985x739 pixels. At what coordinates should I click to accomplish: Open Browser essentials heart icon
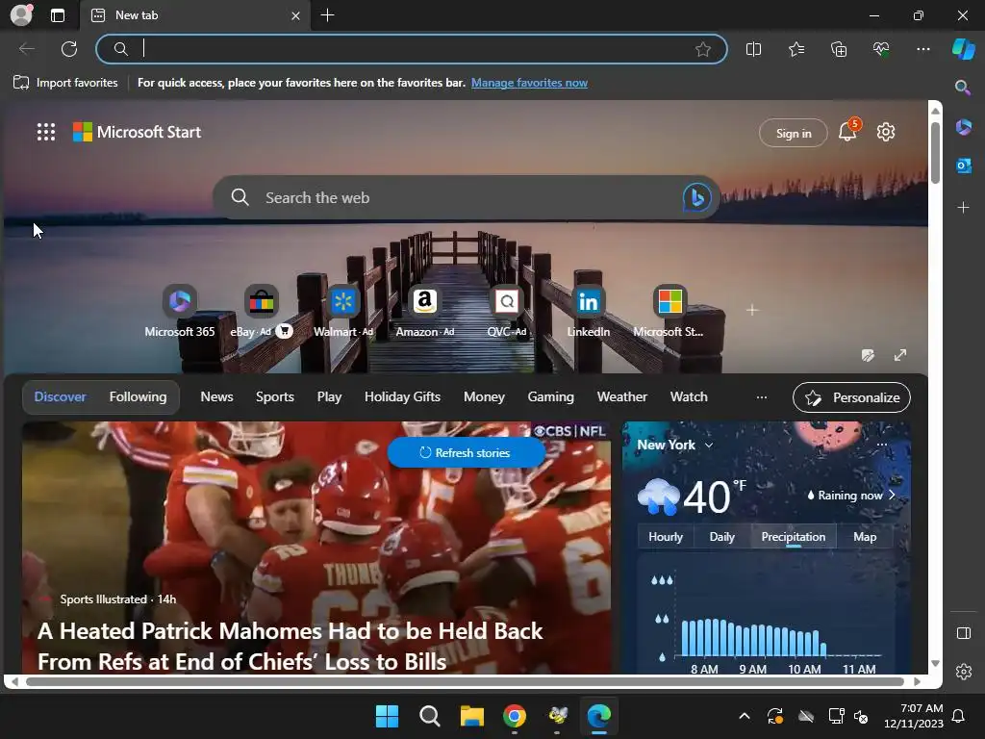pyautogui.click(x=881, y=49)
